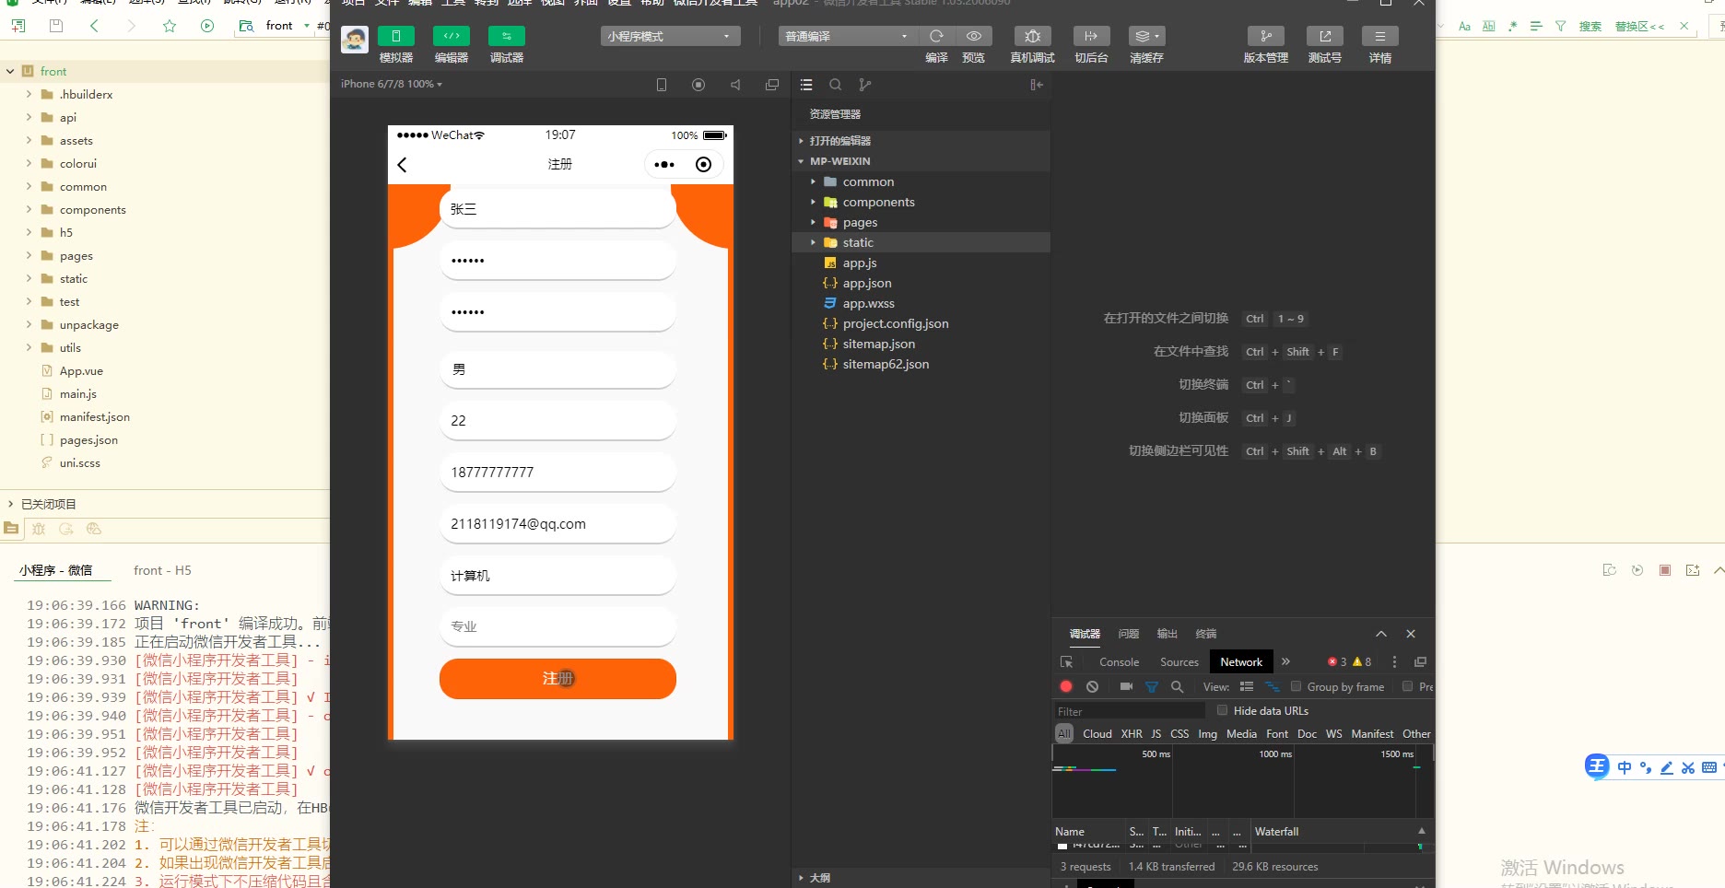The image size is (1725, 888).
Task: Open the 小程序模式 mode dropdown
Action: pos(671,36)
